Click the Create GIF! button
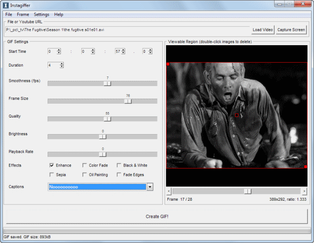 [x=157, y=216]
